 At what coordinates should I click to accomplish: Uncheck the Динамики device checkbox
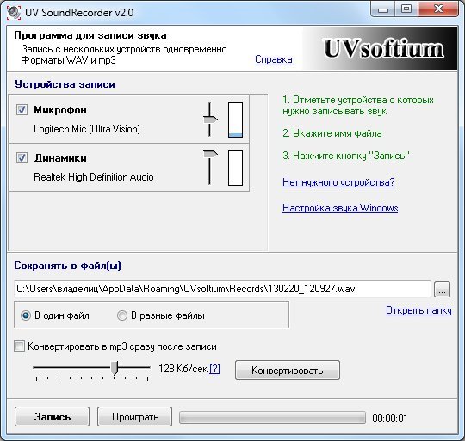click(22, 158)
